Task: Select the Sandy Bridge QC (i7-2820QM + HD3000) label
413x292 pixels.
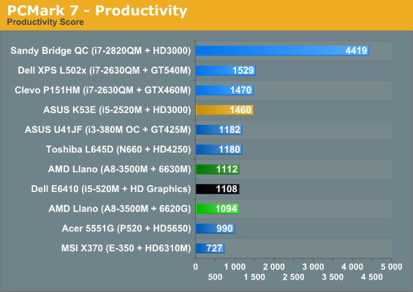Action: [101, 50]
